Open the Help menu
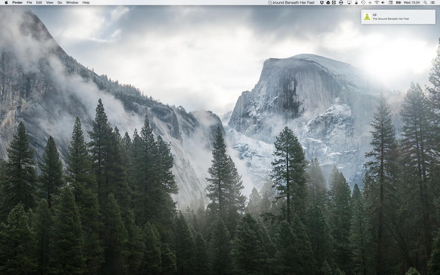440x275 pixels. click(x=86, y=2)
